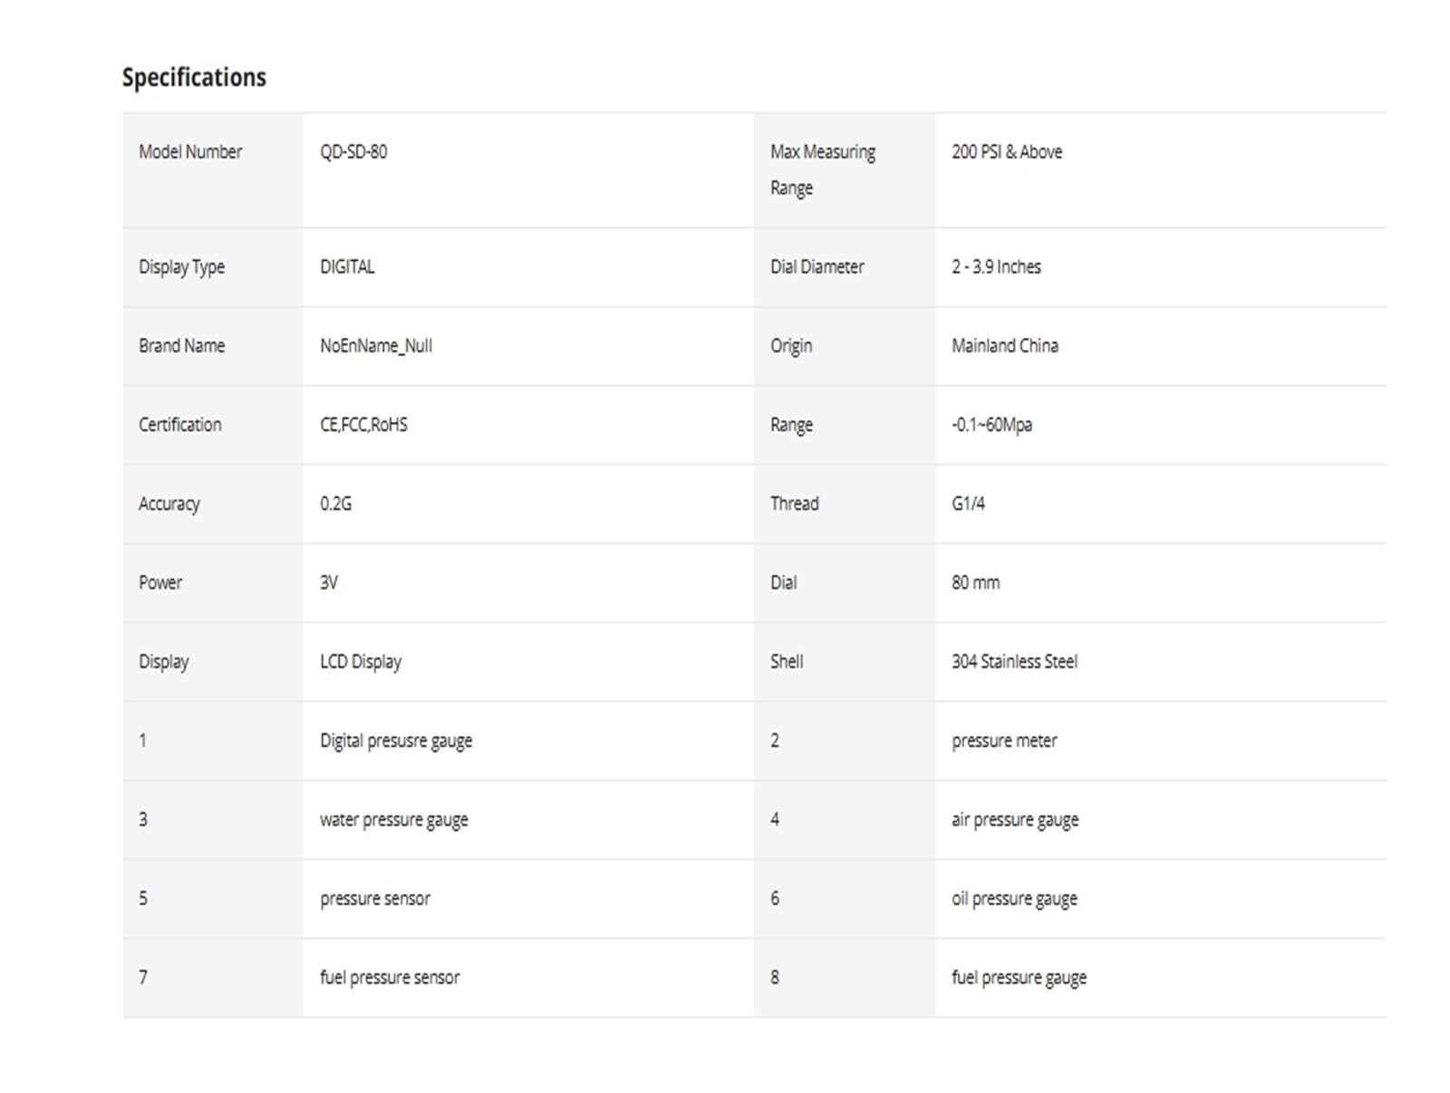Click the oil pressure gauge text
The height and width of the screenshot is (1093, 1450).
coord(1014,899)
